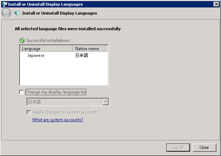This screenshot has height=156, width=221.
Task: Enable the Change my display language checkbox
Action: pyautogui.click(x=22, y=92)
